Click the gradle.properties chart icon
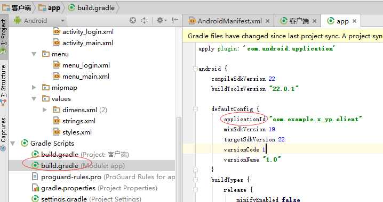The width and height of the screenshot is (383, 202). 35,188
